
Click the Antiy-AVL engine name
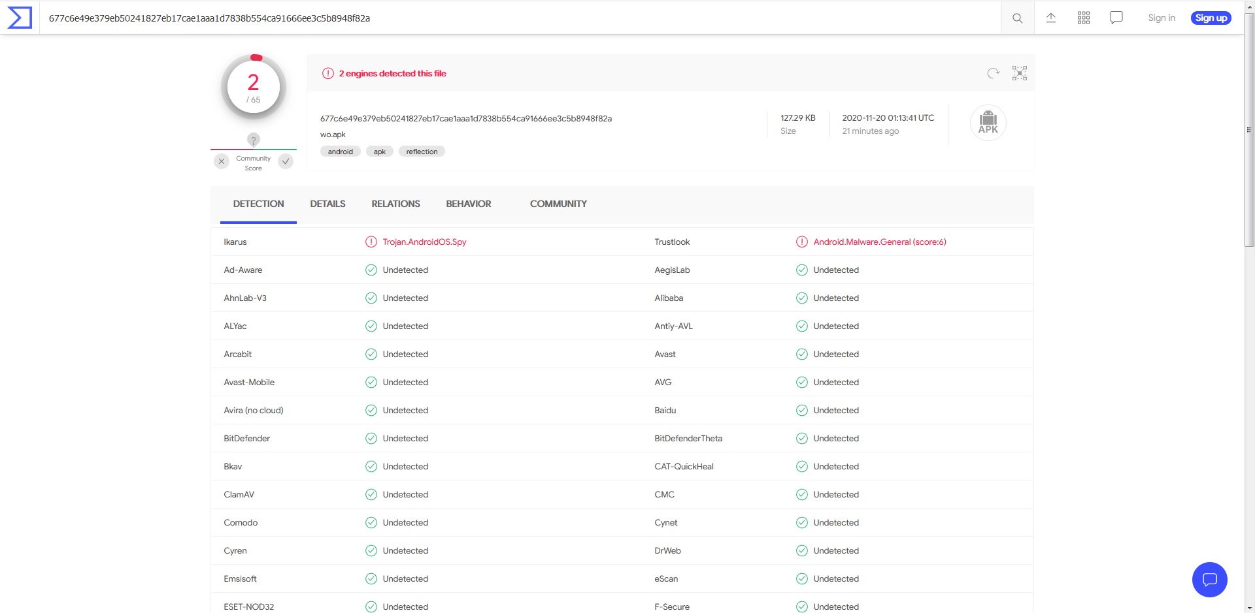click(673, 326)
